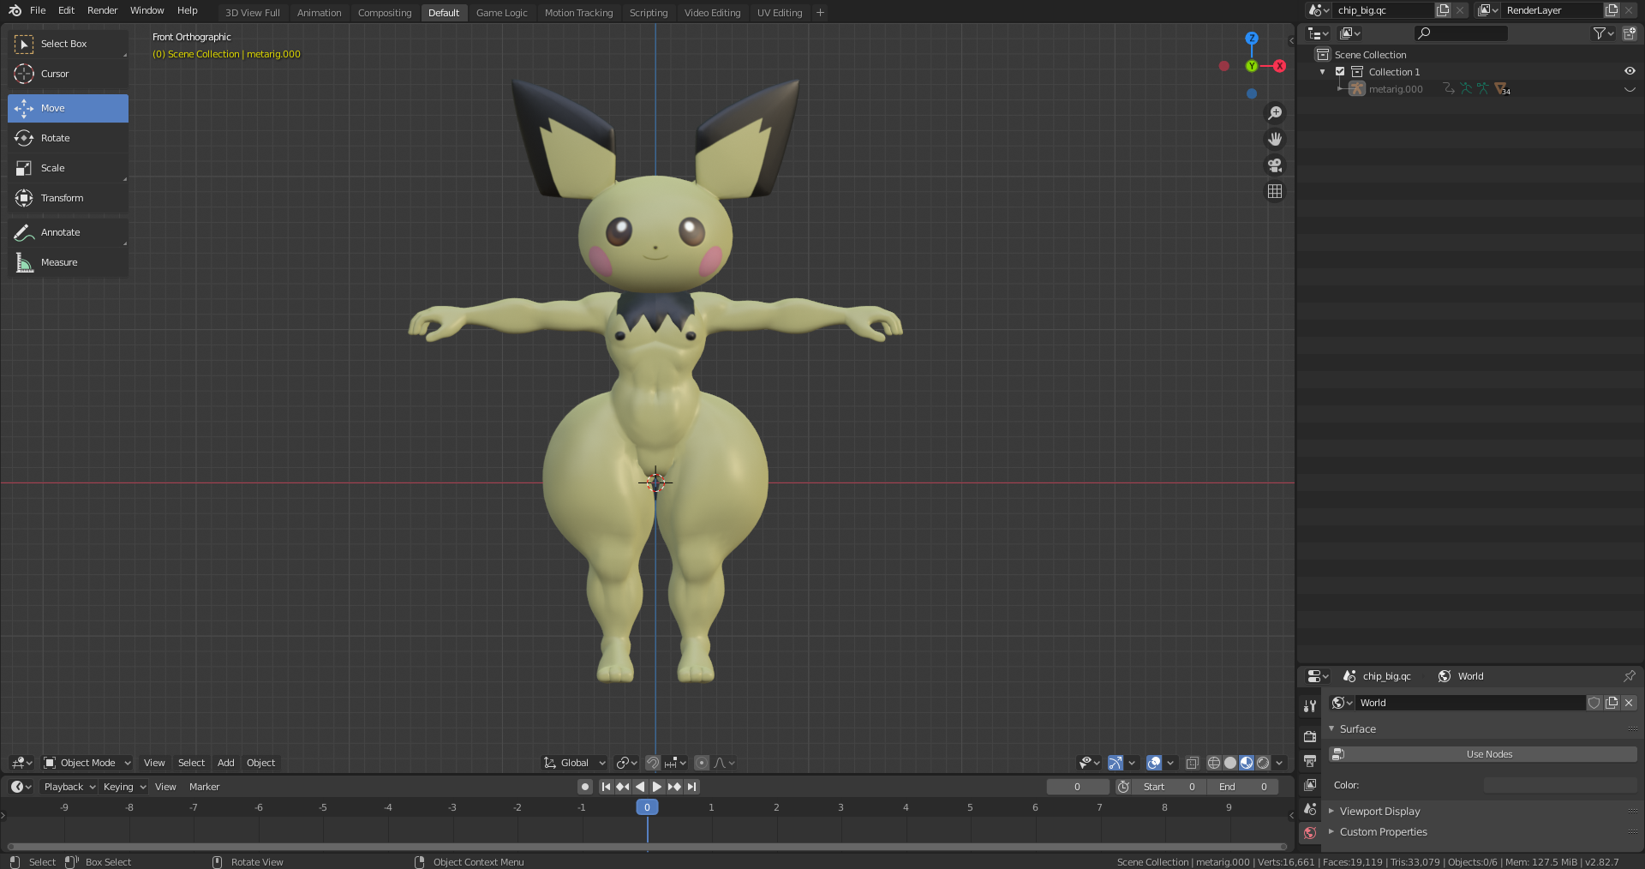The width and height of the screenshot is (1645, 869).
Task: Click the red X axis gizmo ball
Action: click(x=1279, y=66)
